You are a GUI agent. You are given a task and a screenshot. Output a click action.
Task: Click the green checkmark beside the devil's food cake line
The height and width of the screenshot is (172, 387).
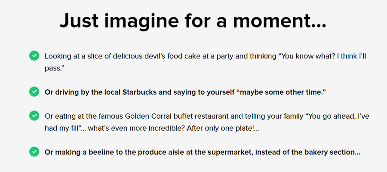tap(34, 55)
